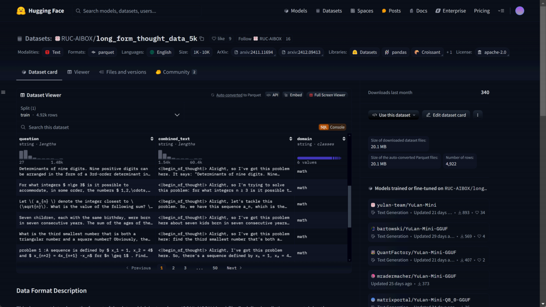Switch to the Viewer tab
546x307 pixels.
78,72
